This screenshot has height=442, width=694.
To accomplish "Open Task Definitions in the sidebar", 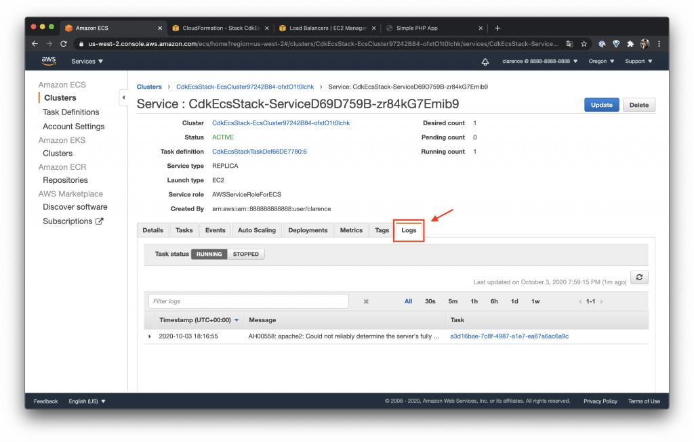I will point(70,112).
